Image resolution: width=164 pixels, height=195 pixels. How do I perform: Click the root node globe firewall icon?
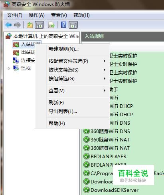click(8, 36)
